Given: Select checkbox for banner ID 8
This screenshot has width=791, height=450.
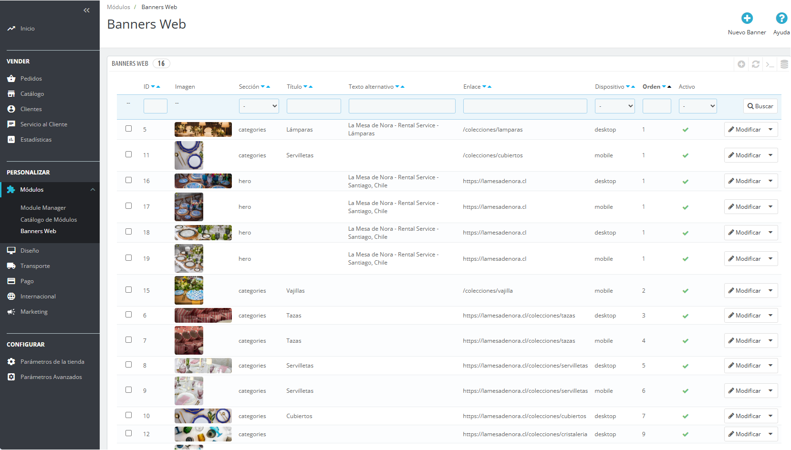Looking at the screenshot, I should 129,365.
